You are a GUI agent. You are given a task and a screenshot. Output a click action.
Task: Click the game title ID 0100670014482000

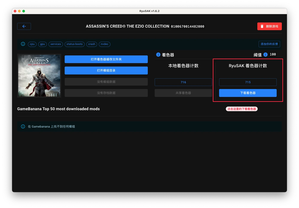[187, 26]
